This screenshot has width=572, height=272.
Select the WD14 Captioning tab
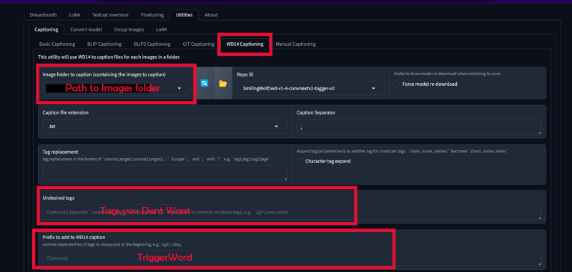[245, 44]
